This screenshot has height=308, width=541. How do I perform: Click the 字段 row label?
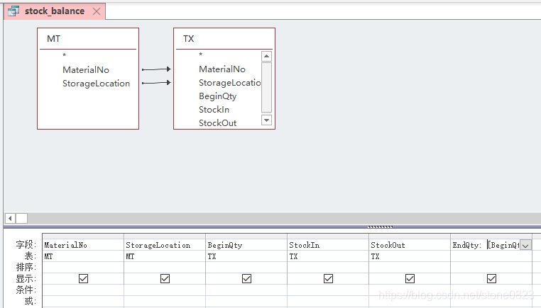pyautogui.click(x=26, y=245)
